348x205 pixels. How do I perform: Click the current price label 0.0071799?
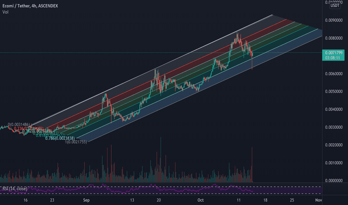(333, 53)
